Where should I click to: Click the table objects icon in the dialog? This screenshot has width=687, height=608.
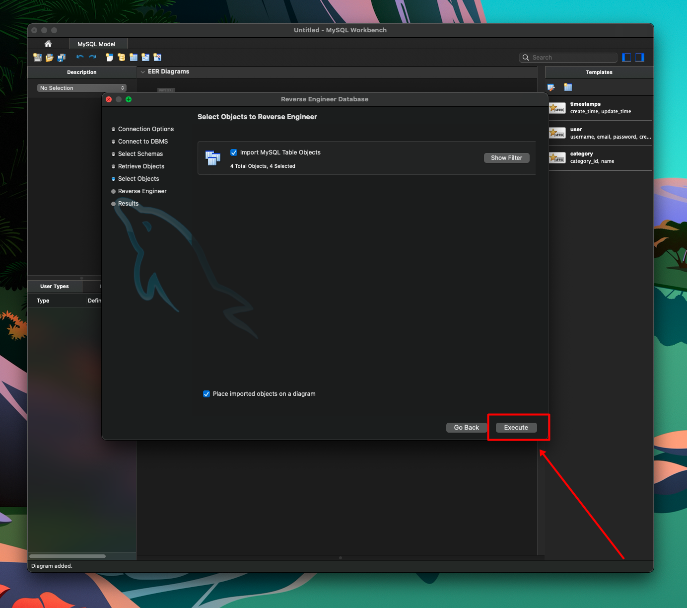click(213, 158)
